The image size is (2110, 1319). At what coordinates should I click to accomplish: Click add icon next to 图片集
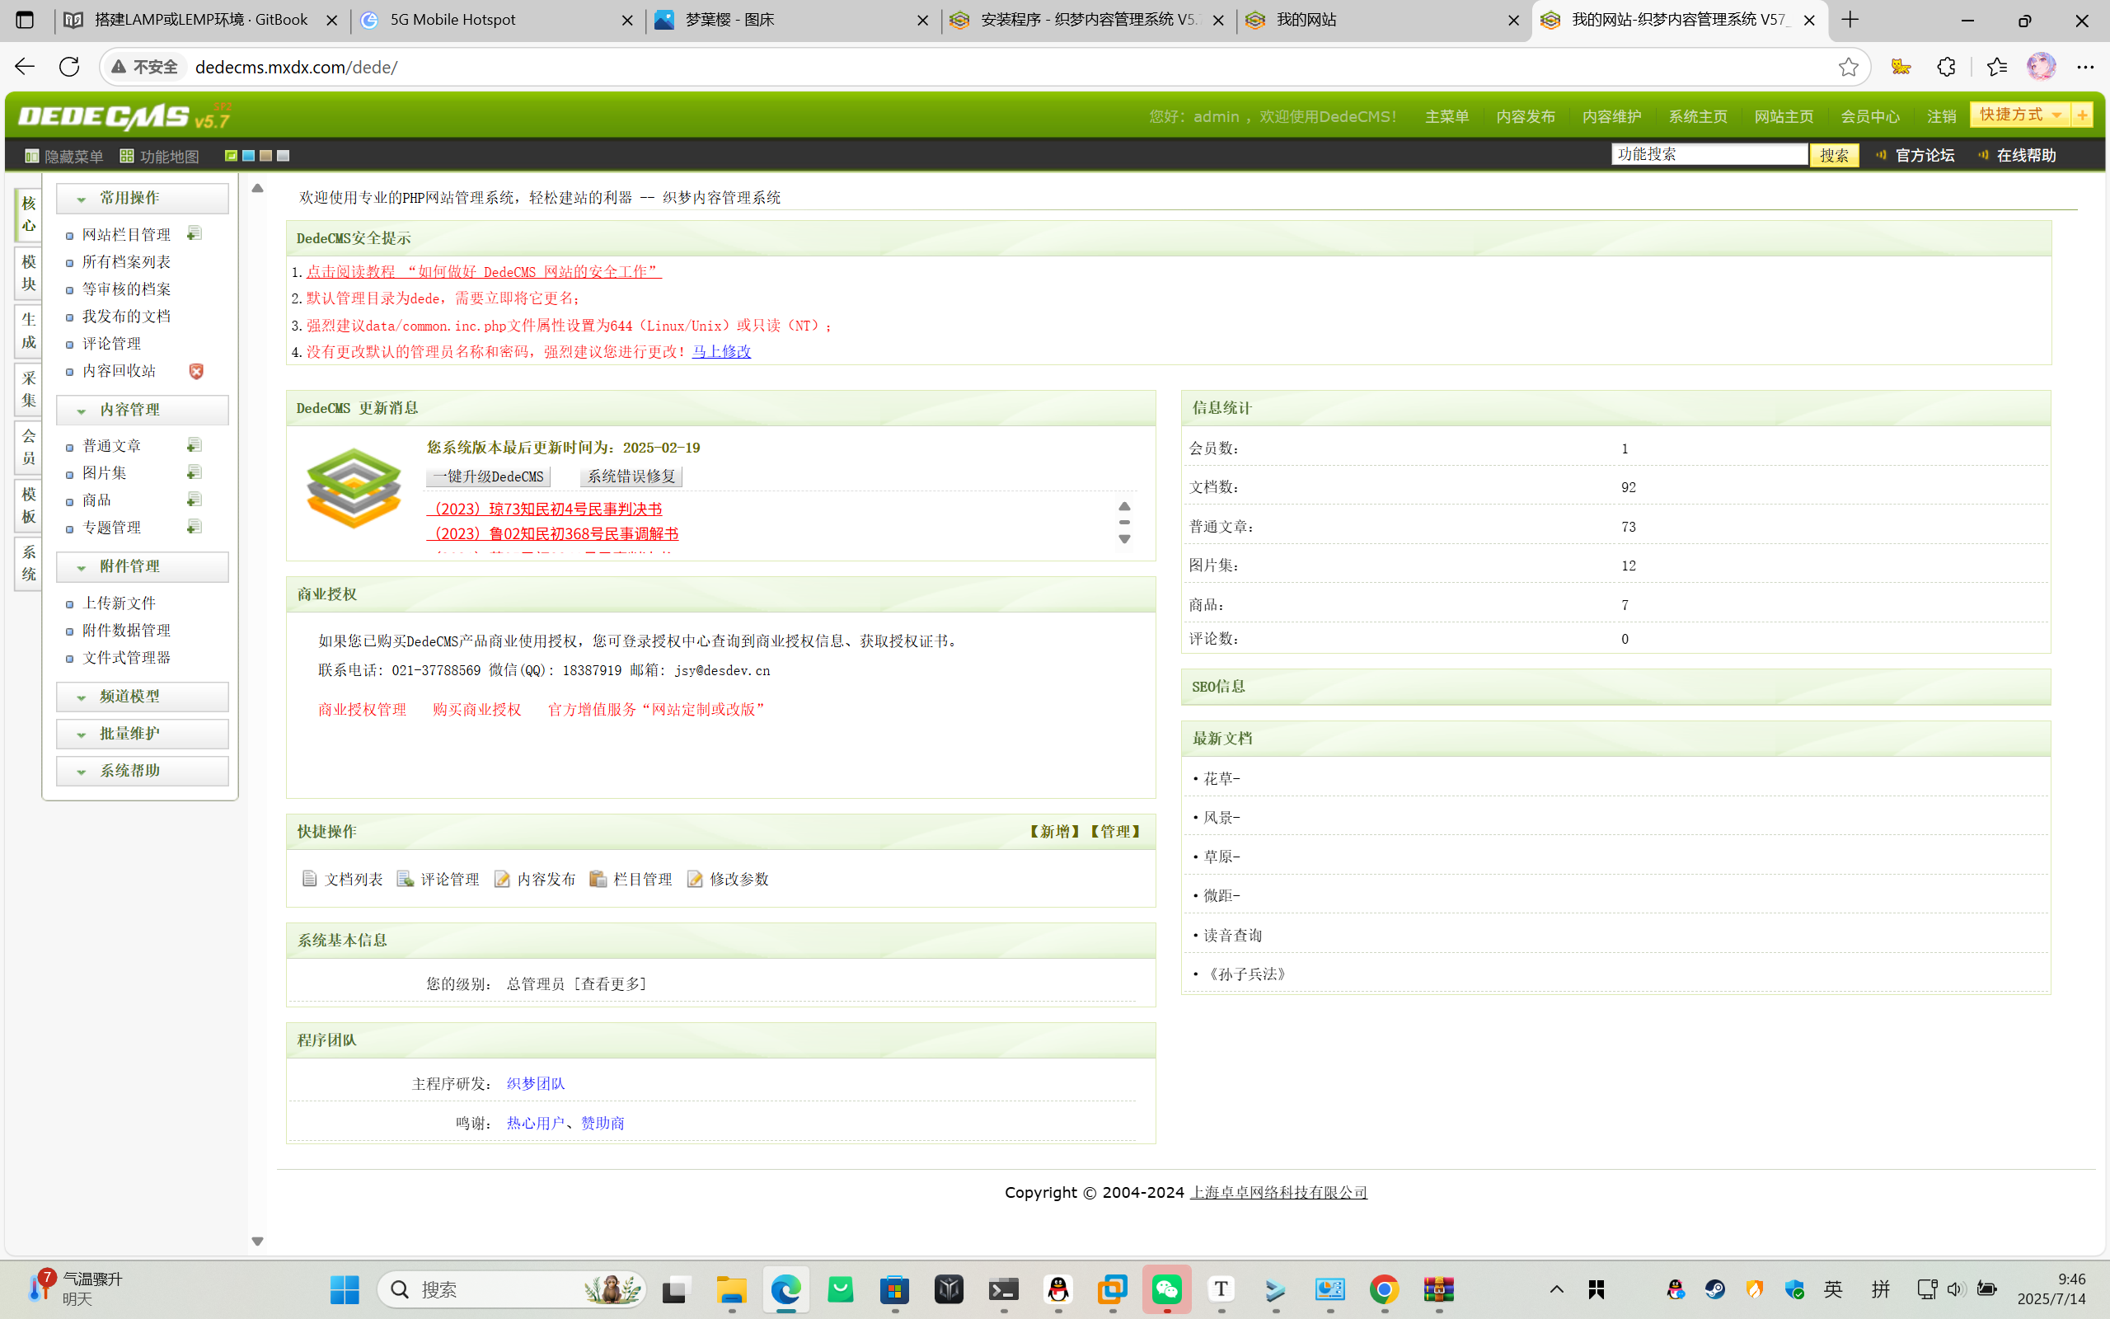point(195,472)
